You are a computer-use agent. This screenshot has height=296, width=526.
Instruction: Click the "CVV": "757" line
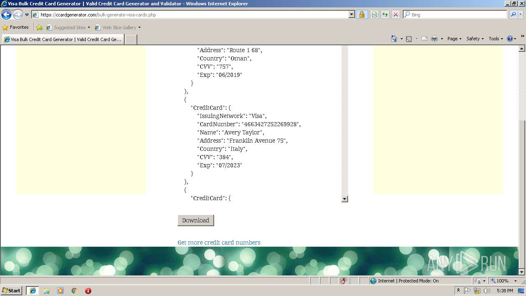pos(215,67)
